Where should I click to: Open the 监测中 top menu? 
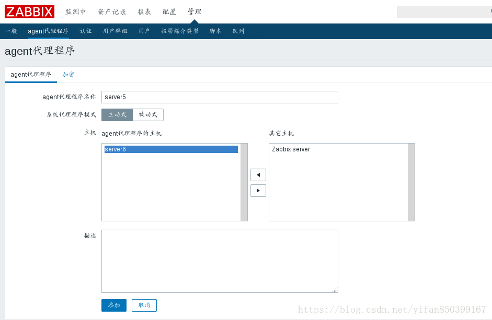[76, 12]
